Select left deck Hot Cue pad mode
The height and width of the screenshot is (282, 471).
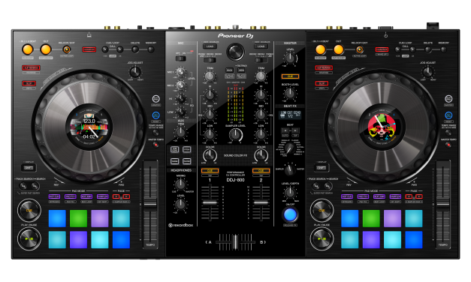(x=54, y=196)
